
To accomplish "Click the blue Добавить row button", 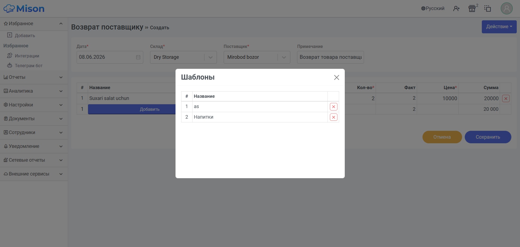I will 132,109.
